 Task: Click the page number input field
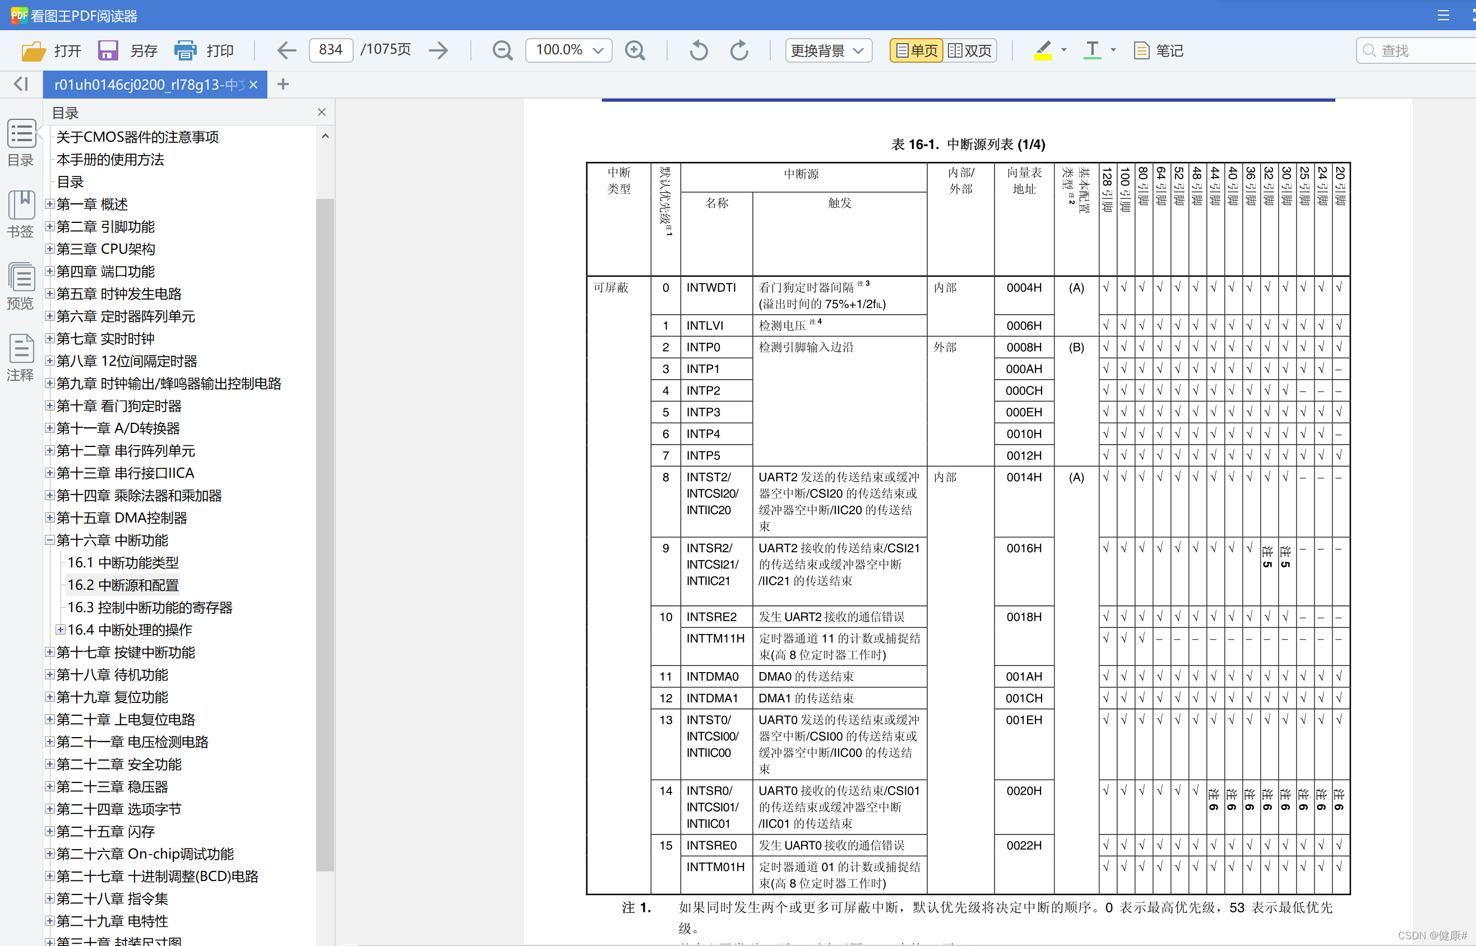331,50
